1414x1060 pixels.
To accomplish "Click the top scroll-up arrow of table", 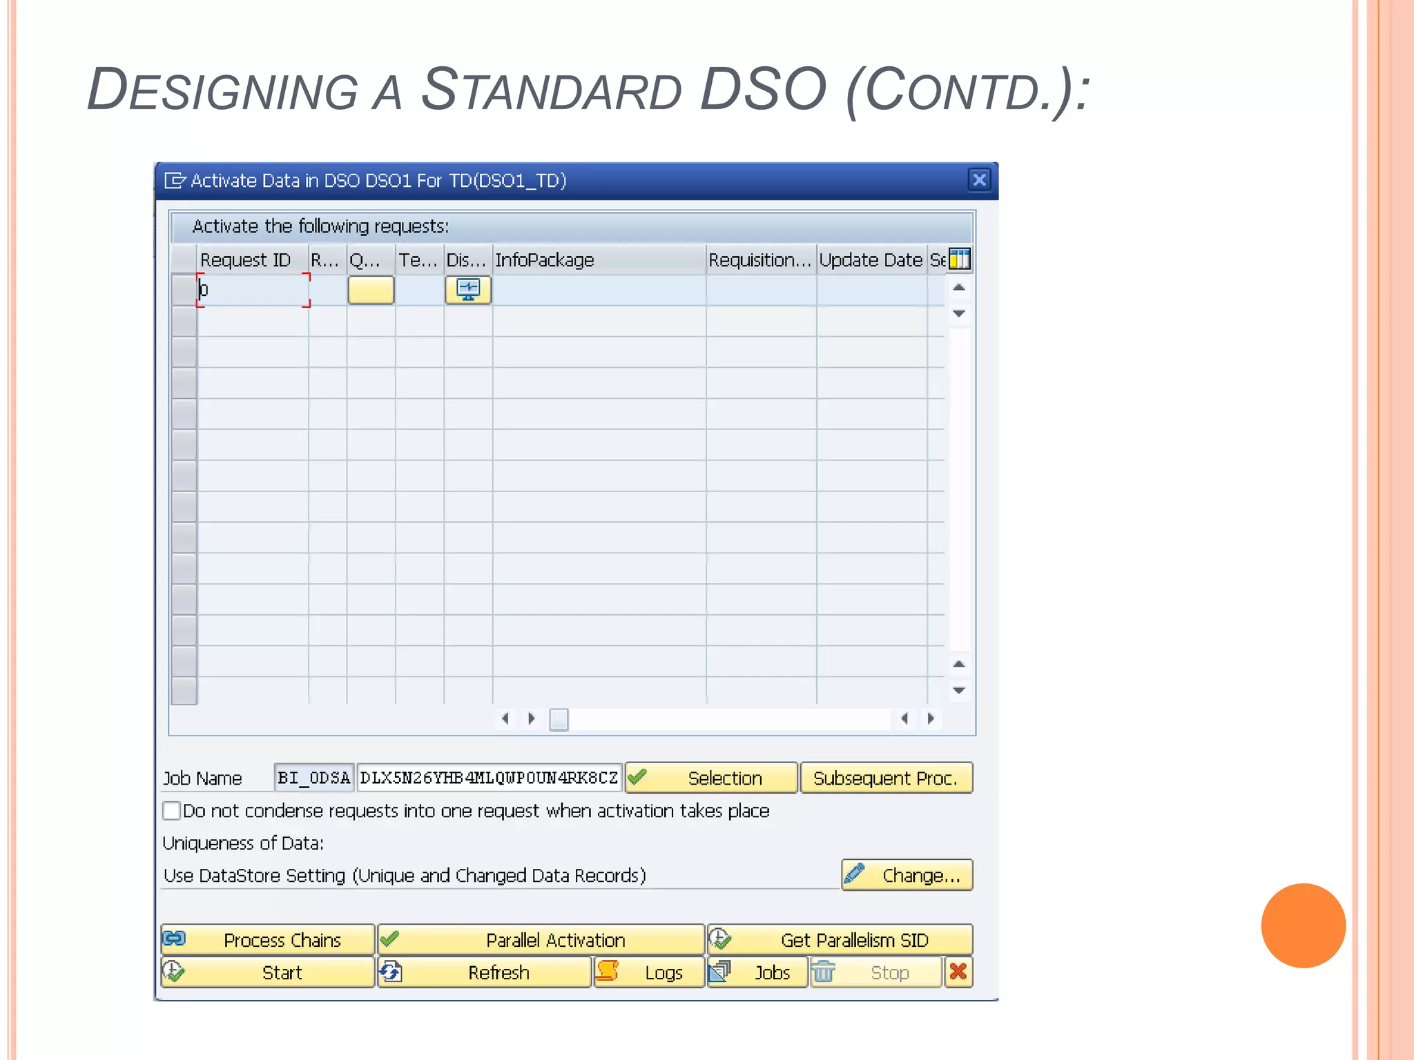I will pos(959,287).
